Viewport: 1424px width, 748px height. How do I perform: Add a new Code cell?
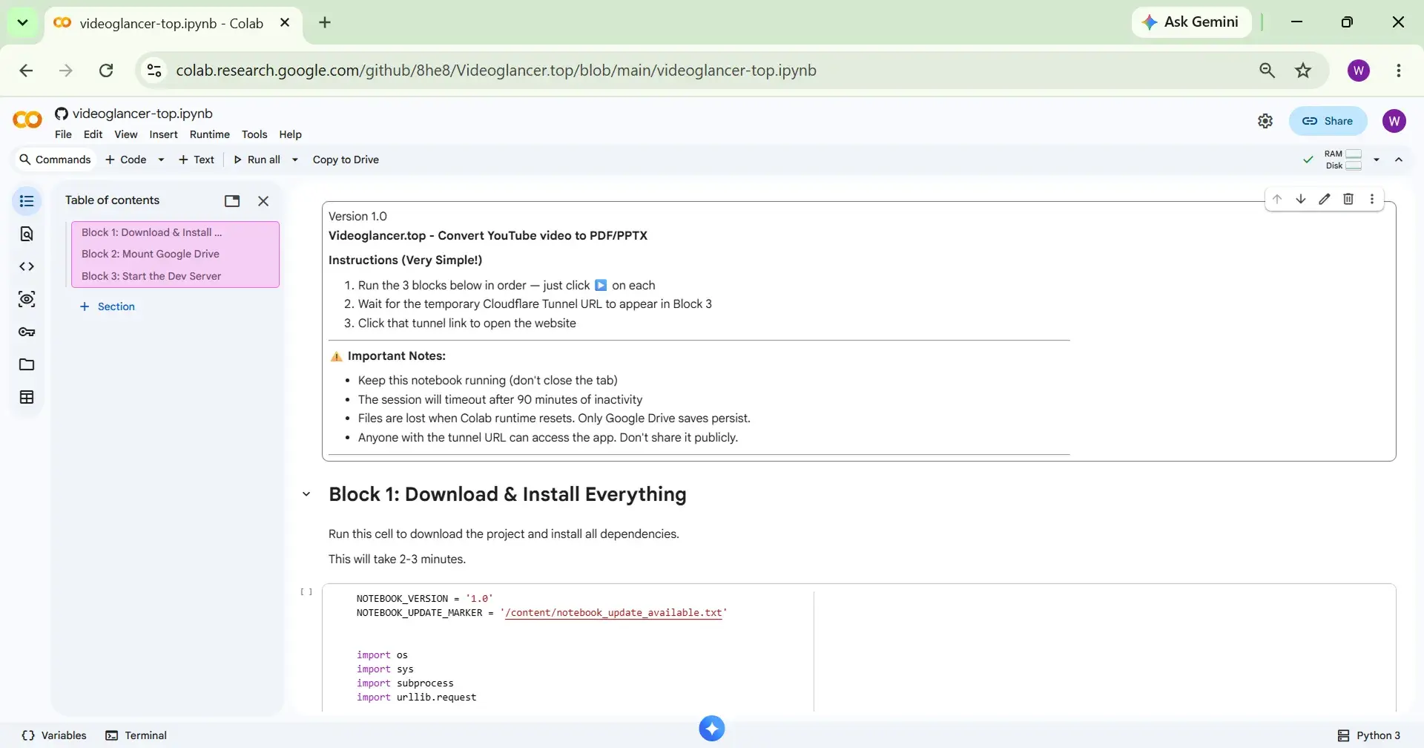coord(126,160)
